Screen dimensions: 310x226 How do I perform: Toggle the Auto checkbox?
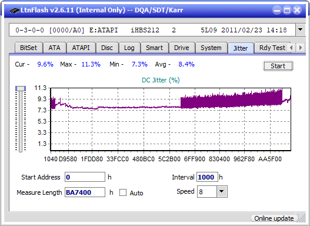[123, 192]
